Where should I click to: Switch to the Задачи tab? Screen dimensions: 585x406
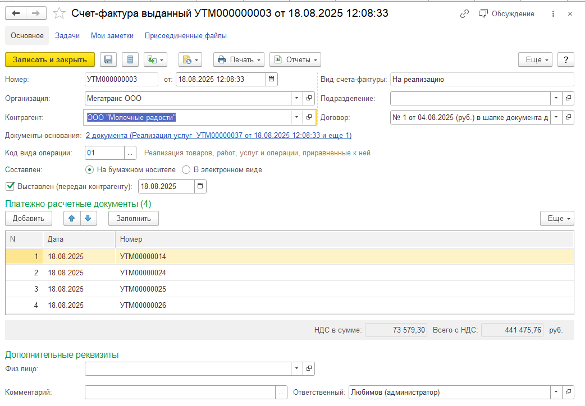click(67, 36)
